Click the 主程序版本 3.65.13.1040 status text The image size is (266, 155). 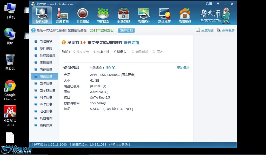(x=49, y=145)
